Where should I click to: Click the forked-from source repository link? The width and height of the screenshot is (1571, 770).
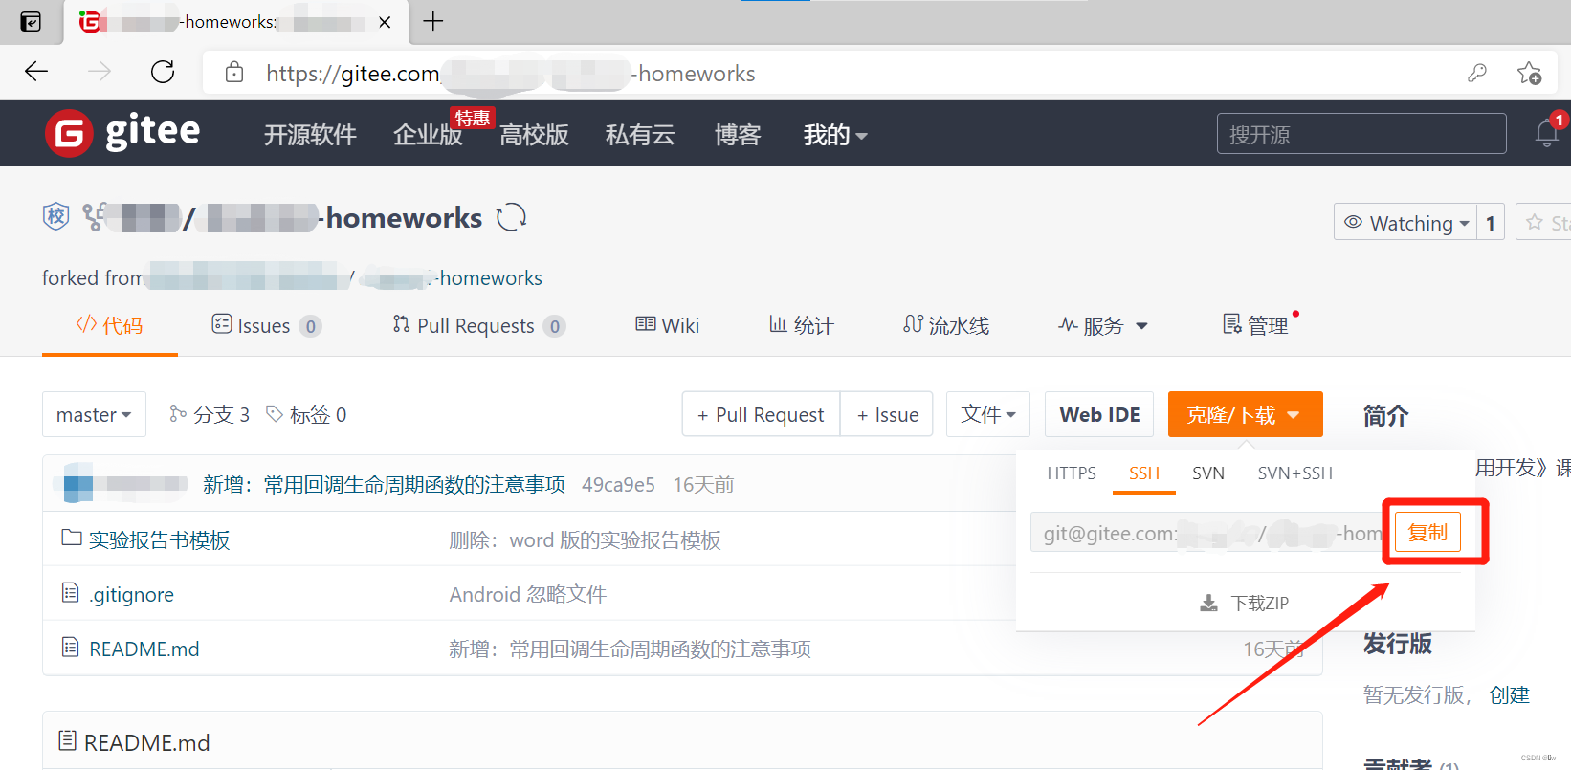click(x=345, y=278)
